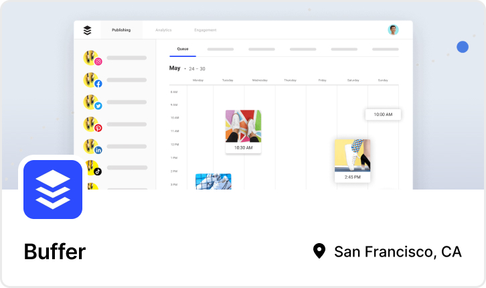This screenshot has width=486, height=288.
Task: Select the TikTok channel in the sidebar
Action: click(x=118, y=167)
